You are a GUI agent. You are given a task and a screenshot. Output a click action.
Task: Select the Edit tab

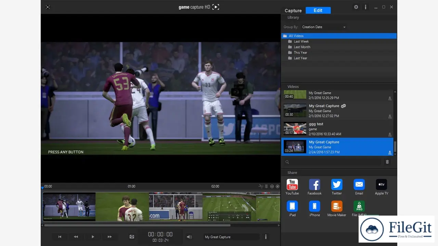pos(318,10)
